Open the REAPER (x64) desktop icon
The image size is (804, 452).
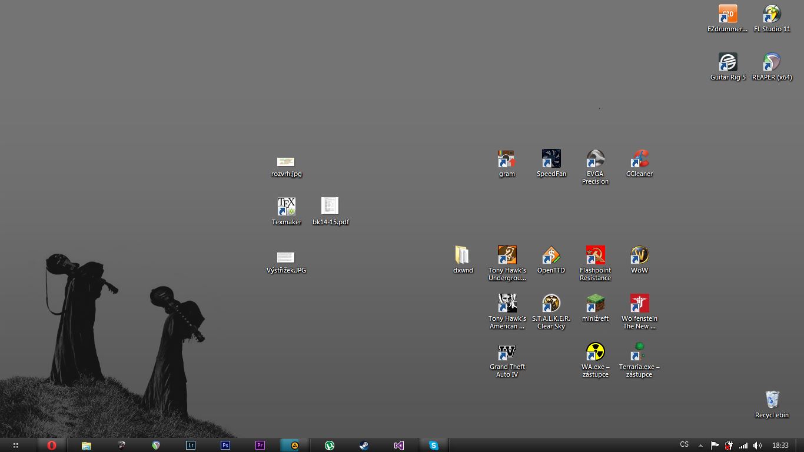coord(772,67)
